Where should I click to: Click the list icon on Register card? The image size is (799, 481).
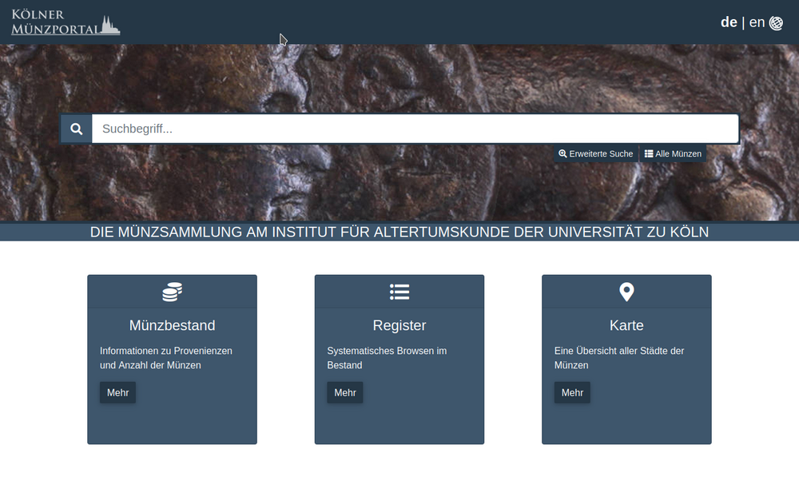pyautogui.click(x=399, y=292)
